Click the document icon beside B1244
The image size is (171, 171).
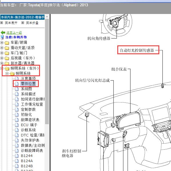(17, 156)
